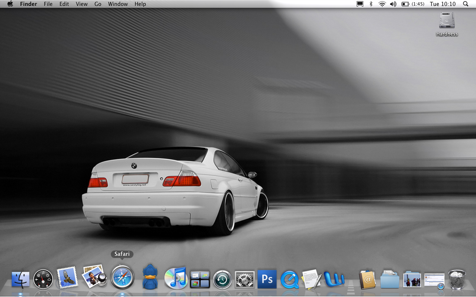Open the Window menu
Screen dimensions: 476x297
pyautogui.click(x=118, y=4)
